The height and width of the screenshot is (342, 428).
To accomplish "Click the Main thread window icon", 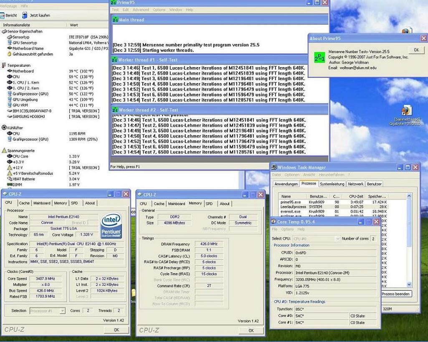I will click(x=115, y=20).
